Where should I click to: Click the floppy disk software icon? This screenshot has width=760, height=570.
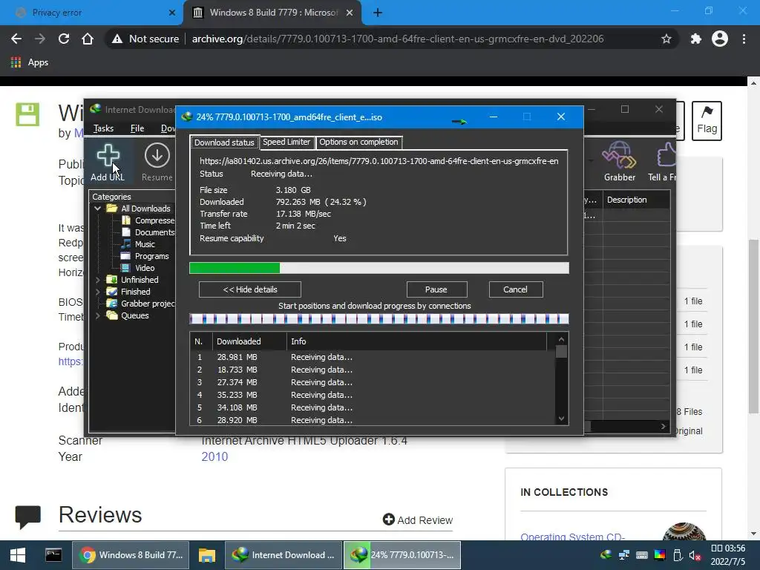27,114
